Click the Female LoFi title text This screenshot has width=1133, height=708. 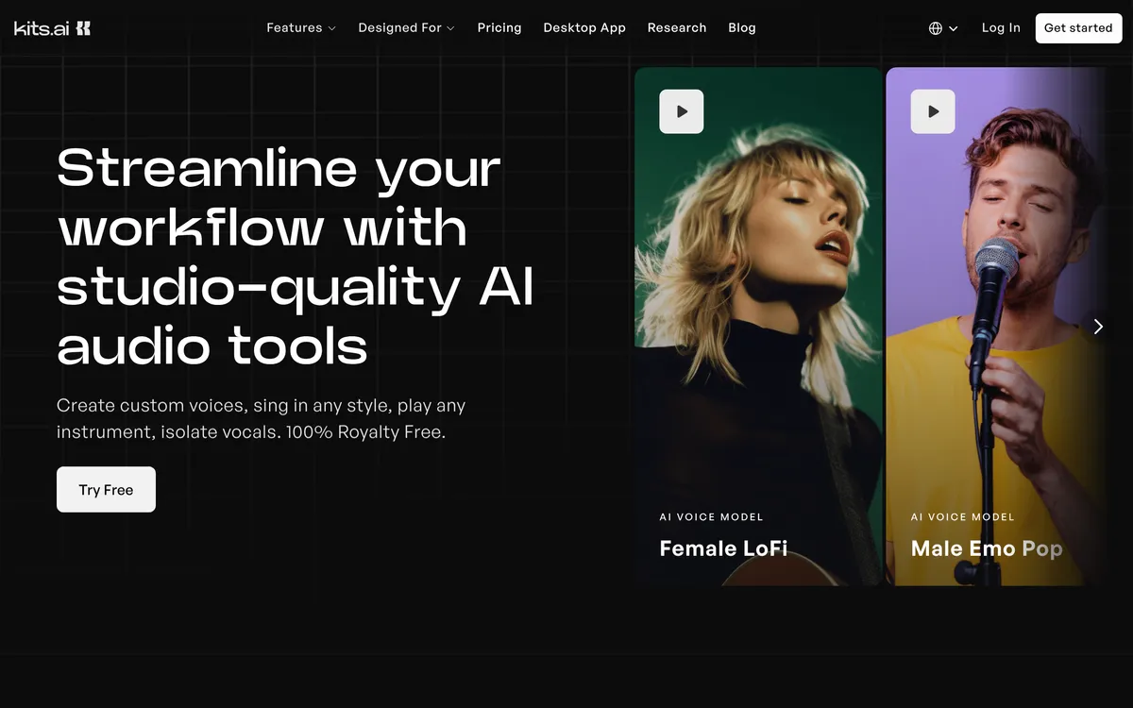click(x=723, y=548)
